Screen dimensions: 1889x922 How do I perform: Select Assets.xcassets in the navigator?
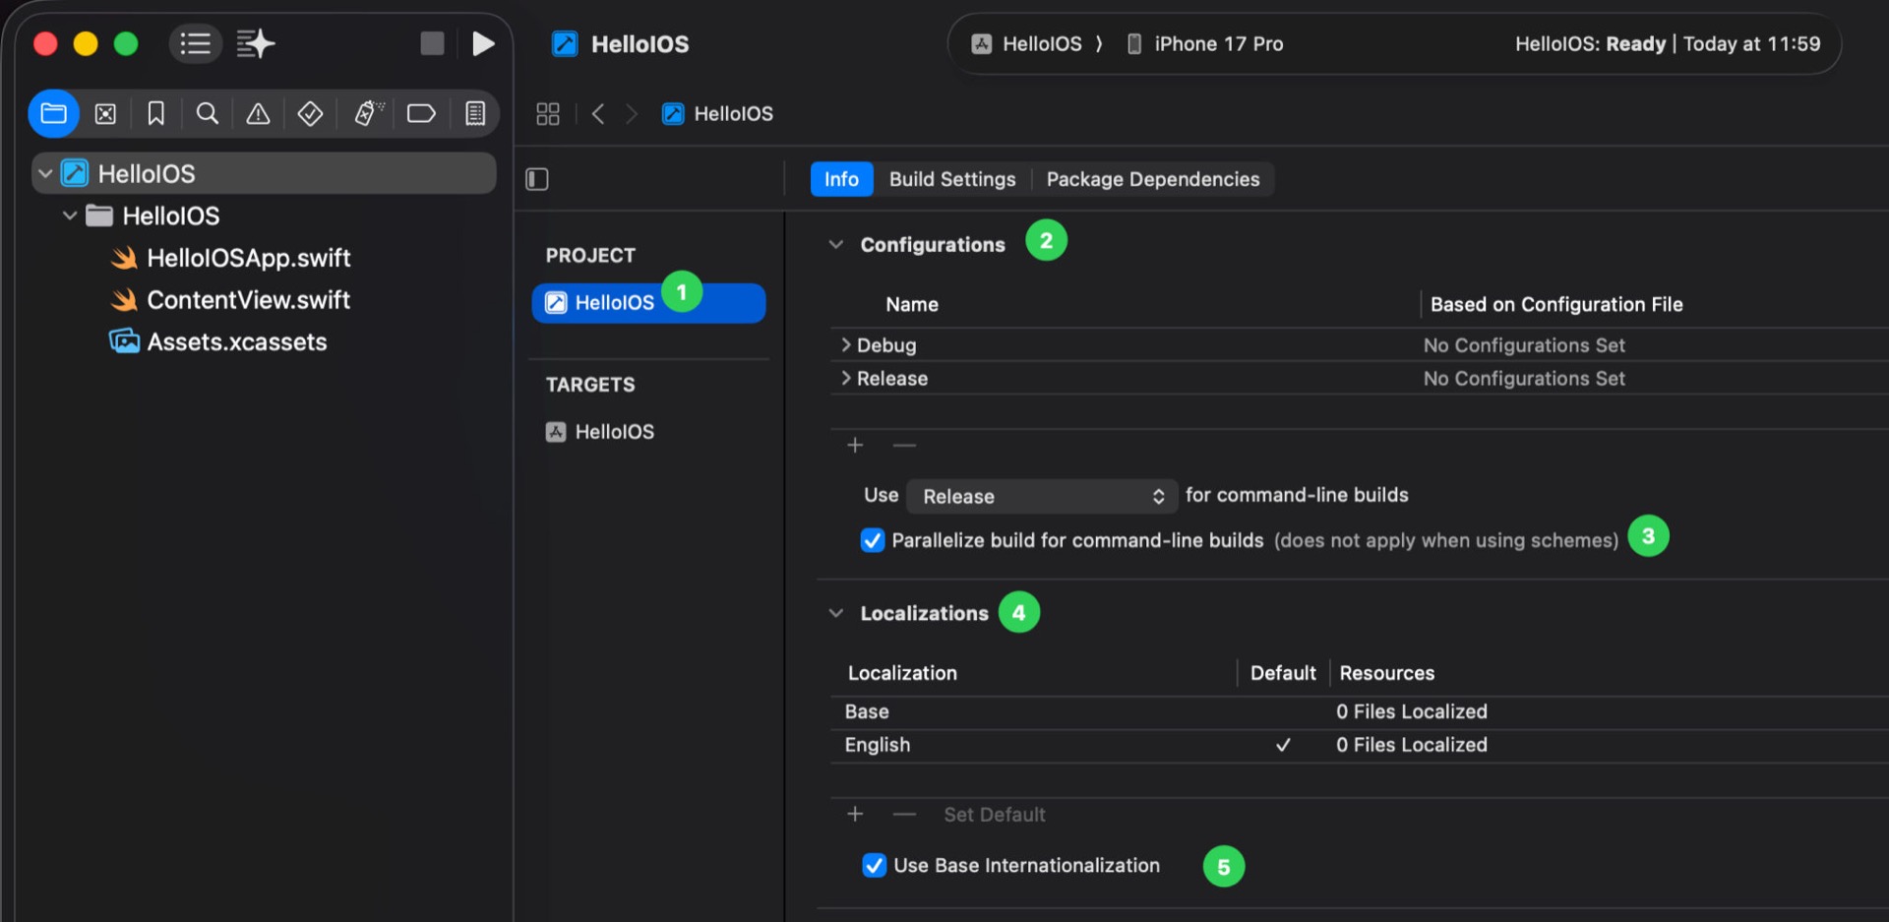click(x=236, y=341)
